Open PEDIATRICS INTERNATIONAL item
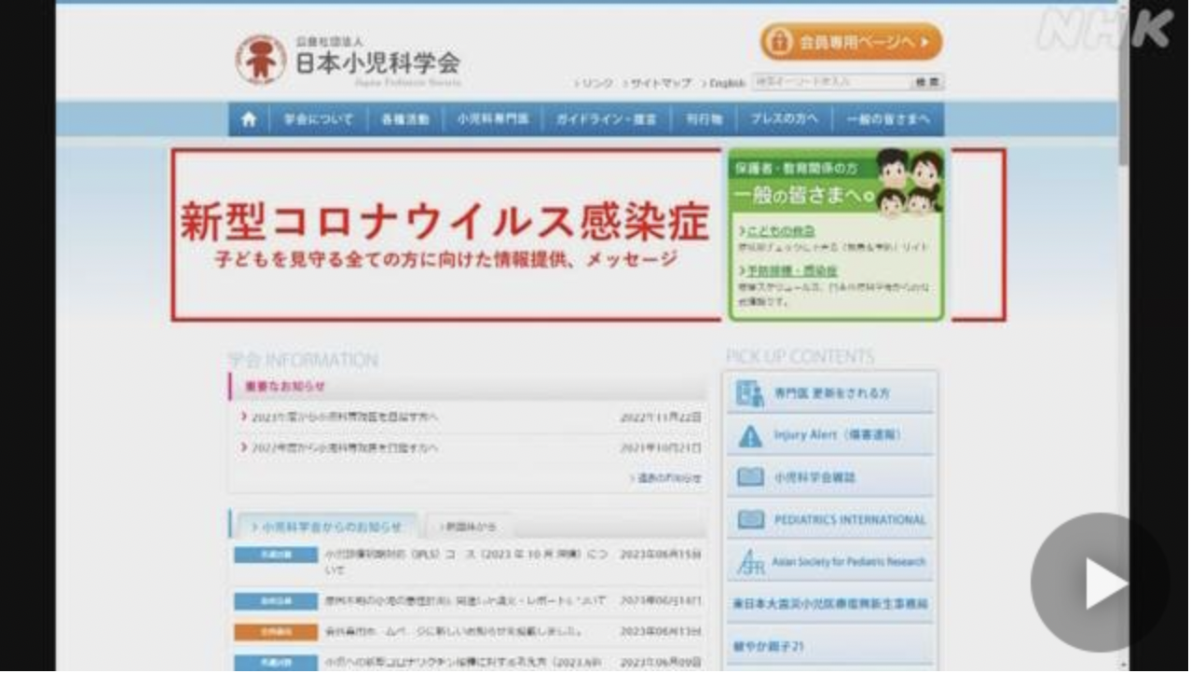1191x673 pixels. click(x=830, y=519)
